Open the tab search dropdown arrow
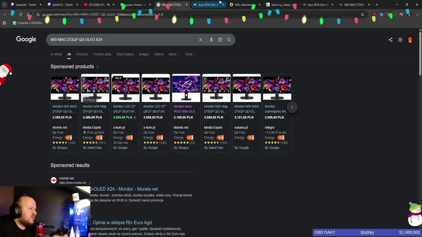422x237 pixels. tap(4, 5)
